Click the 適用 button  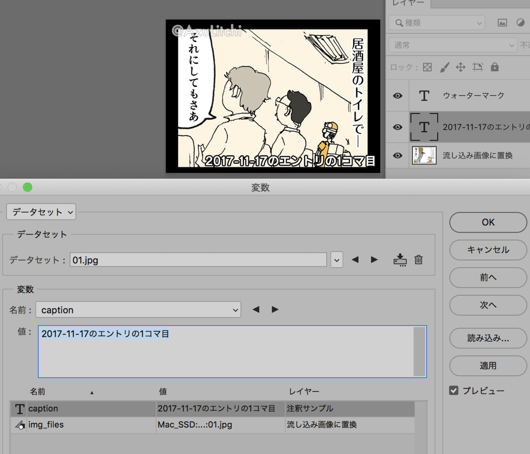pos(488,366)
